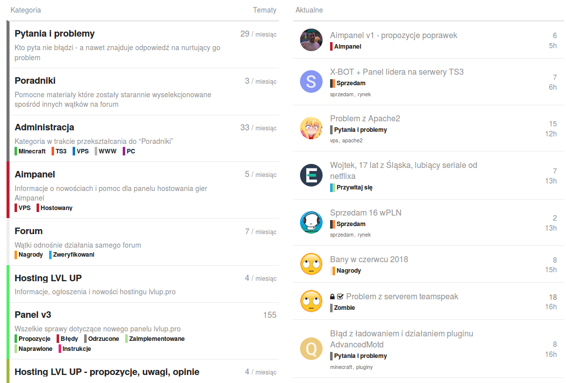Click the purple S user avatar
The image size is (566, 383).
pos(311,81)
